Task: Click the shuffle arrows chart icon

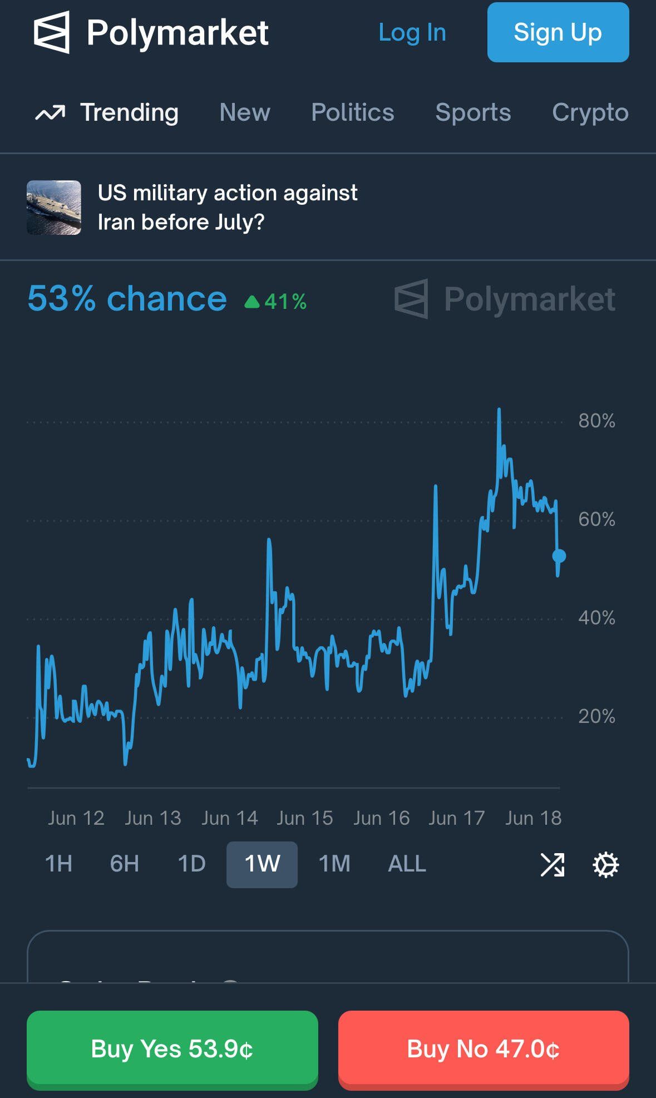Action: click(553, 865)
